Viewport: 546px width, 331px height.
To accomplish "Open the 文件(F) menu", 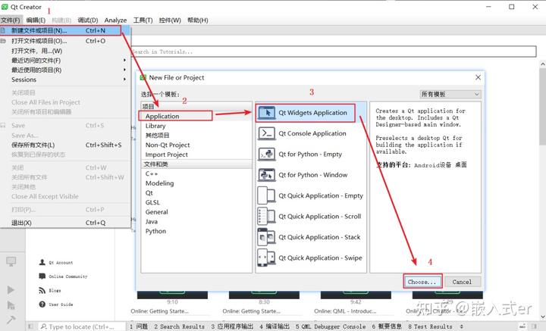I will (x=11, y=20).
